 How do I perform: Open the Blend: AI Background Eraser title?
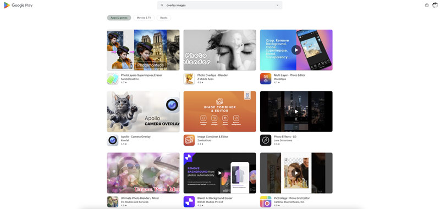click(215, 198)
